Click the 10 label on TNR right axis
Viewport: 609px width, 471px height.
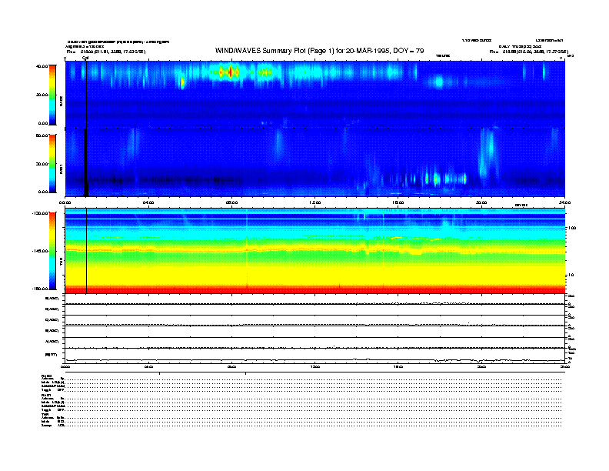pos(572,275)
